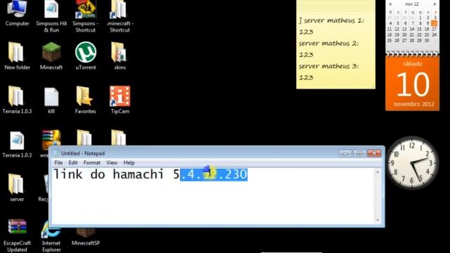This screenshot has width=450, height=253.
Task: Click the clock gadget
Action: [x=413, y=162]
